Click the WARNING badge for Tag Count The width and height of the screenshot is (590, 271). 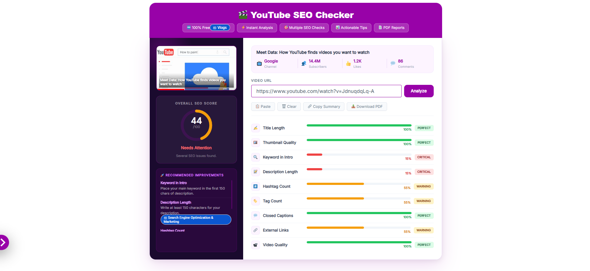(424, 201)
